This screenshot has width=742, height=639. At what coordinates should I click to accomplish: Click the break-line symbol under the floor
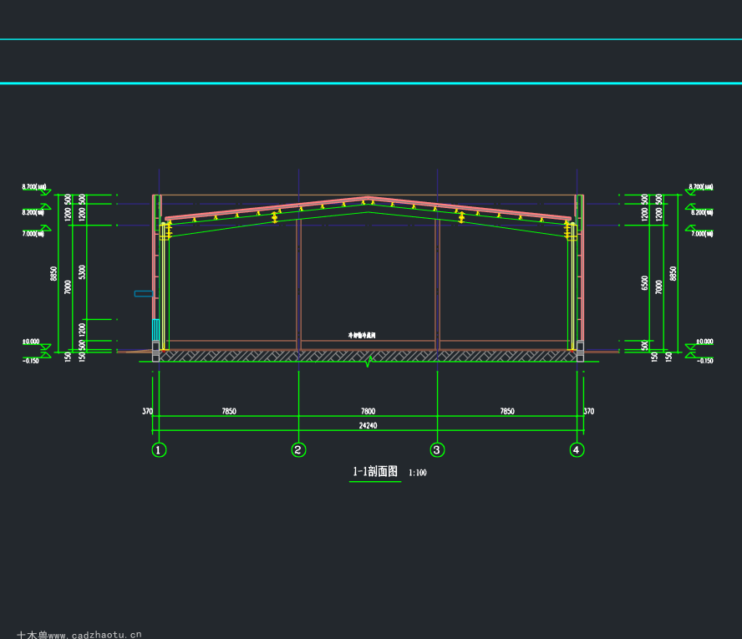(x=368, y=362)
